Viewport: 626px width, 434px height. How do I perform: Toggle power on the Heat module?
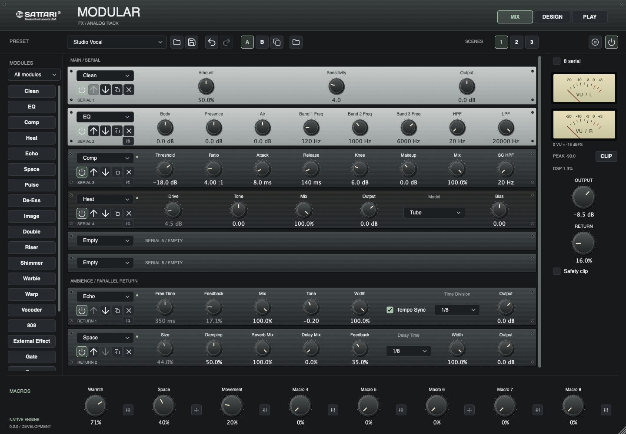pyautogui.click(x=82, y=214)
